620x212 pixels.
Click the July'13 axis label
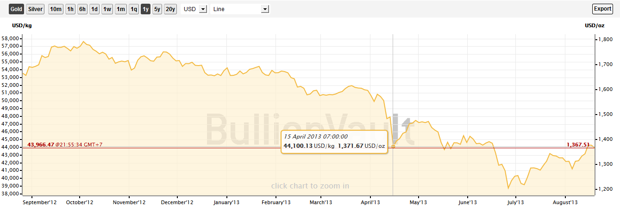coord(515,202)
